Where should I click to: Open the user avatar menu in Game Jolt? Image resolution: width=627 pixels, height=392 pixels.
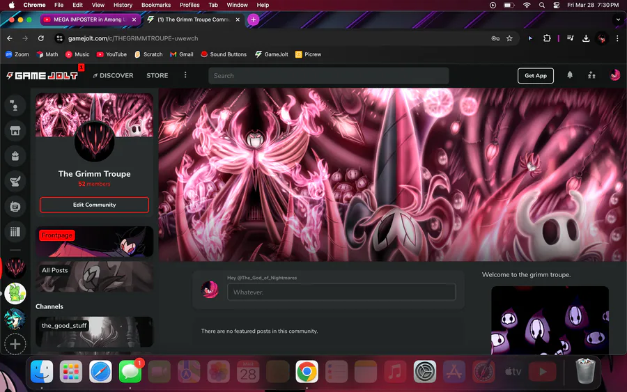614,75
